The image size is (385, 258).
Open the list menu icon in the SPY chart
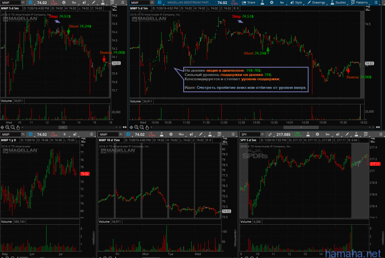coord(381,134)
